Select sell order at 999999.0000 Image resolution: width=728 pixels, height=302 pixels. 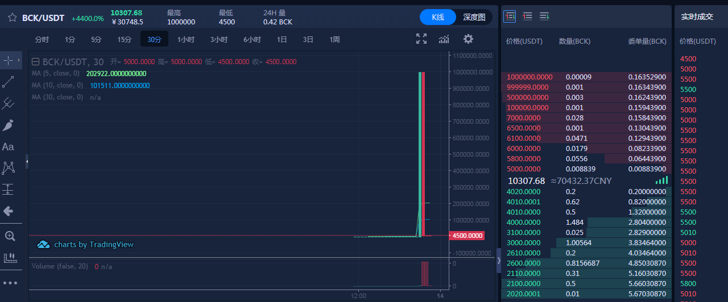pyautogui.click(x=586, y=87)
